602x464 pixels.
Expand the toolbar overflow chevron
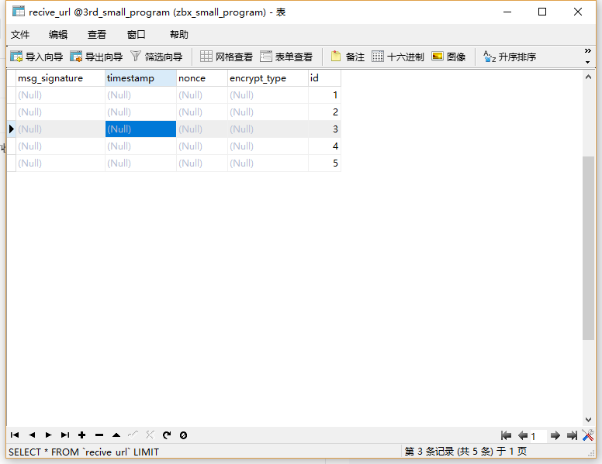click(587, 51)
